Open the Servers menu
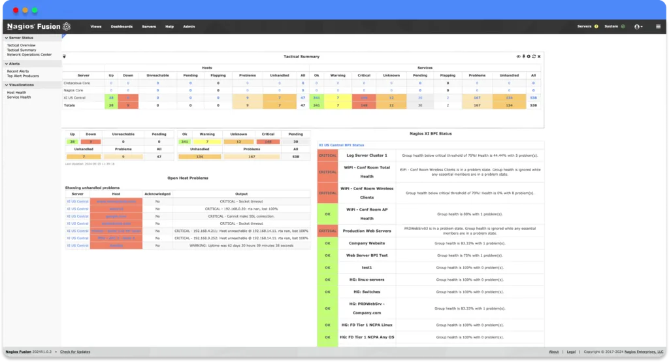 coord(149,27)
